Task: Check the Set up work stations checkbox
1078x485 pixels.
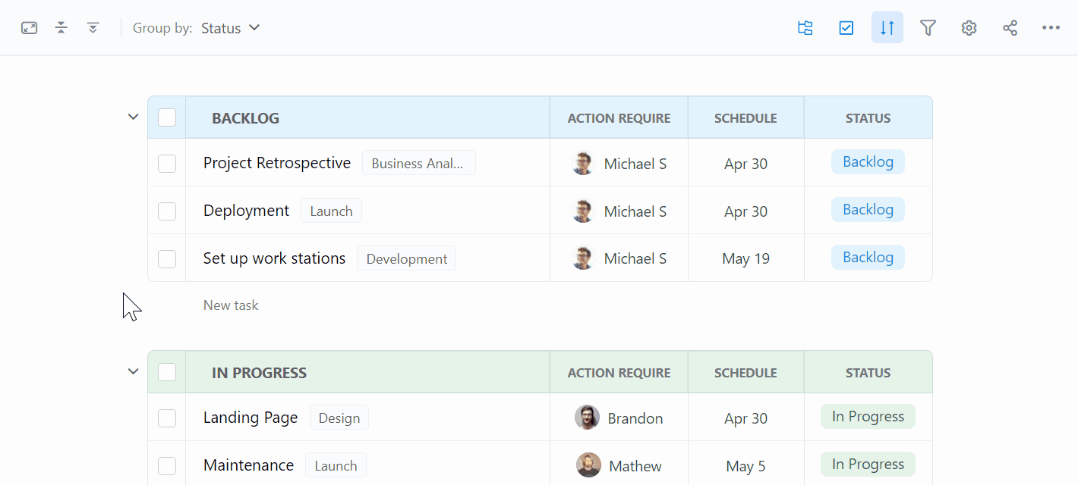Action: point(167,259)
